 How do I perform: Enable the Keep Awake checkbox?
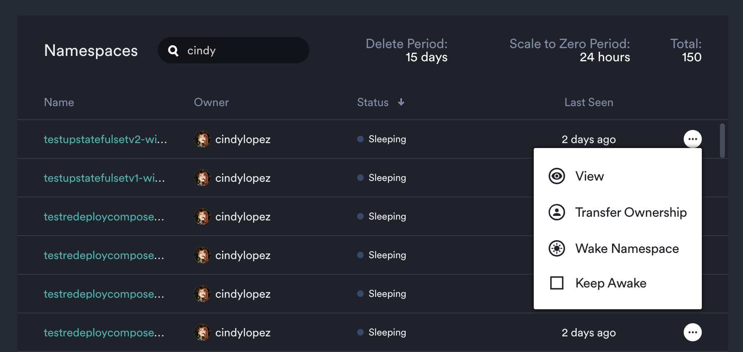point(557,283)
